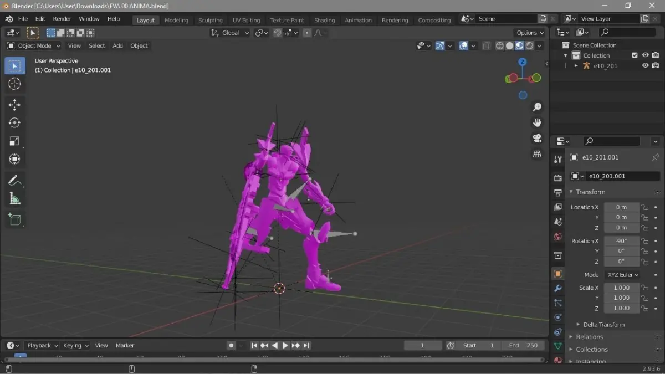Select the Select Box tool
The image size is (665, 374).
[x=14, y=66]
